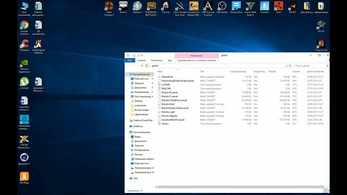Click the Up arrow navigation button
Viewport: 347px width, 195px height.
pos(142,66)
